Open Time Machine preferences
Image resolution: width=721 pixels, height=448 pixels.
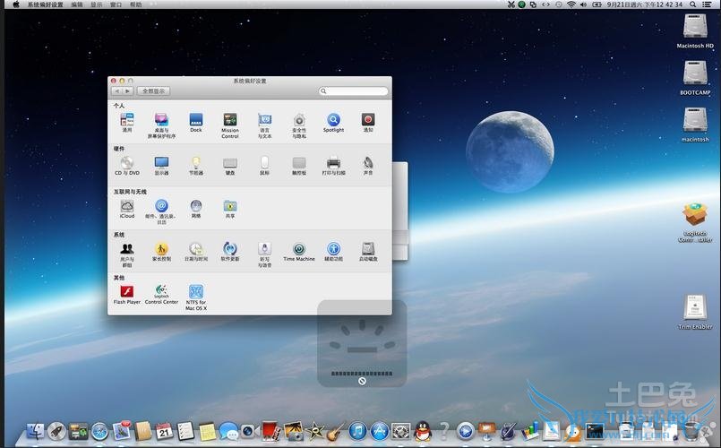[298, 249]
